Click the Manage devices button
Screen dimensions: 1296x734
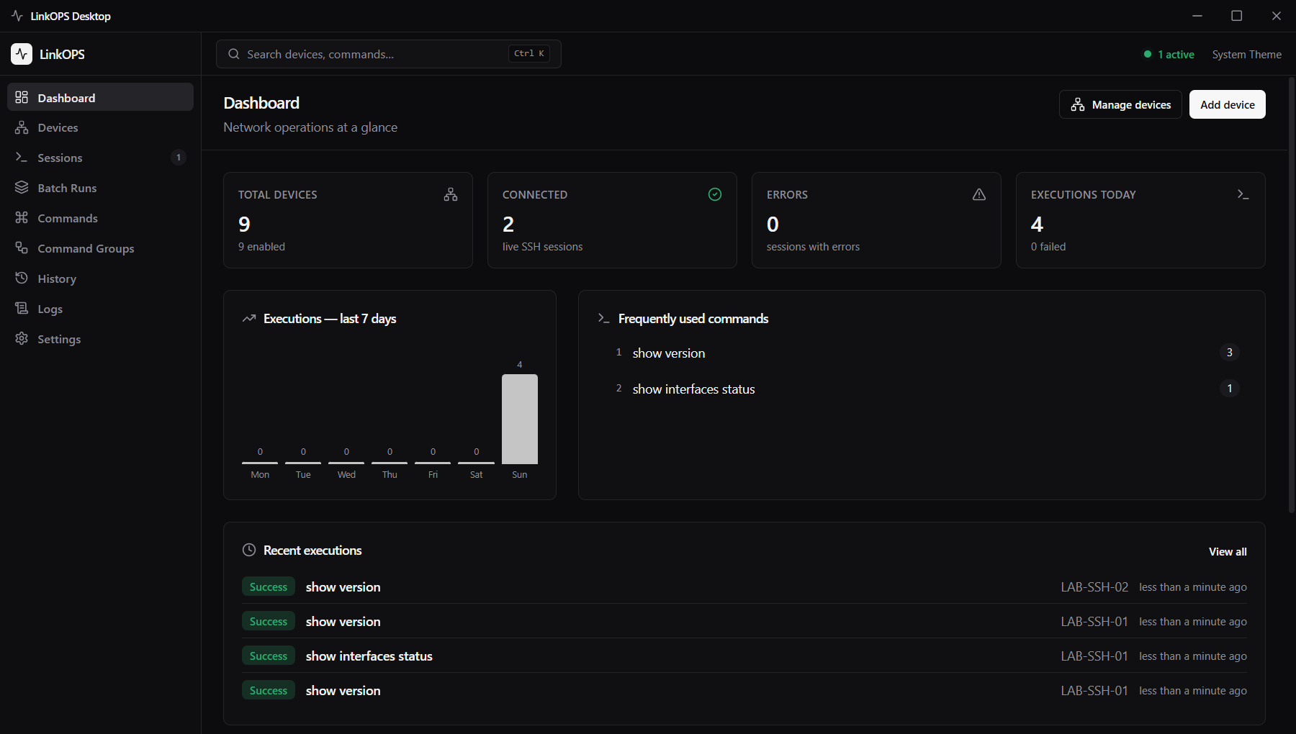pyautogui.click(x=1120, y=104)
